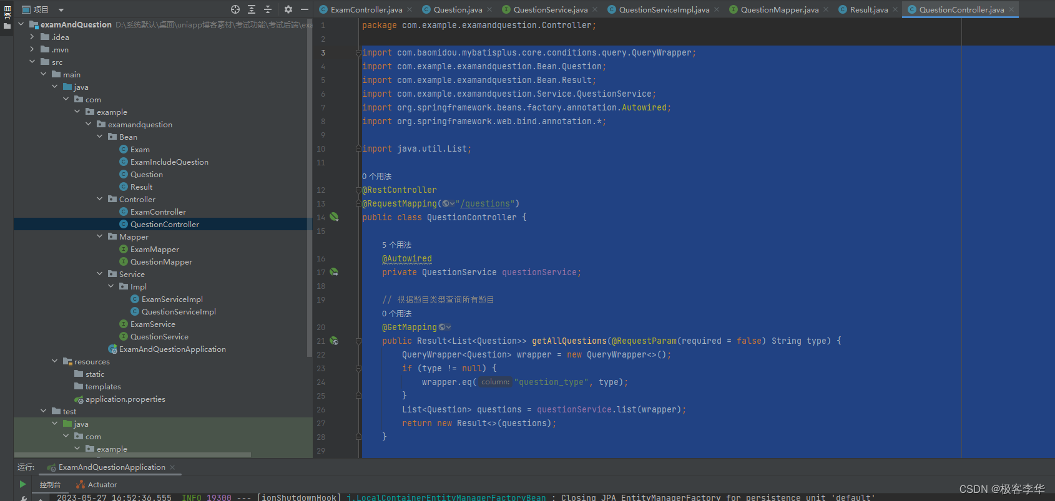Collapse the resources folder
This screenshot has height=501, width=1055.
click(55, 361)
